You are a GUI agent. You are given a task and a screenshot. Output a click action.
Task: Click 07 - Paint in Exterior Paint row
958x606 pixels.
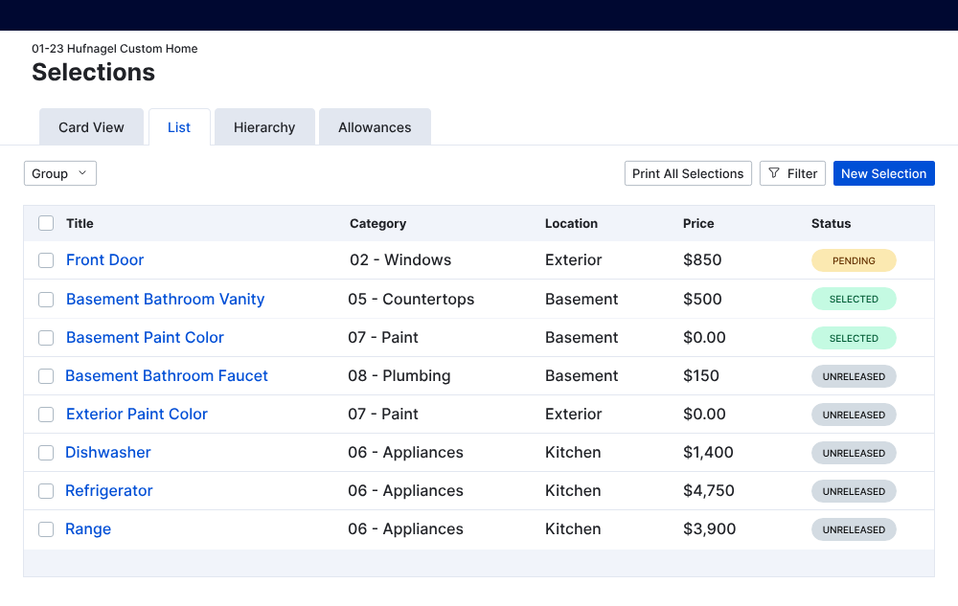click(383, 415)
